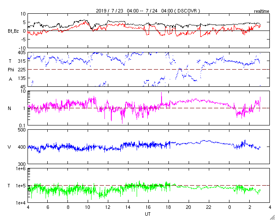Click the "realtime" label above the plots
Image resolution: width=275 pixels, height=220 pixels.
(262, 12)
